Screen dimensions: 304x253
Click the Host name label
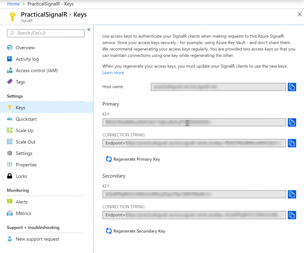(113, 87)
